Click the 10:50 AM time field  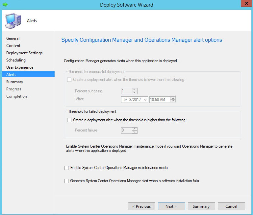tap(160, 100)
